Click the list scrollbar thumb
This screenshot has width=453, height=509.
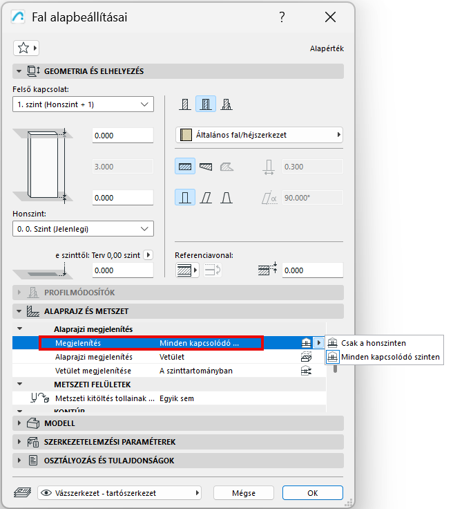point(335,369)
